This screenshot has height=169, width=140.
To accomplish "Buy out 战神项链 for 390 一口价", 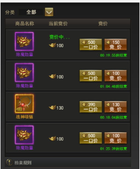I will (x=91, y=107).
